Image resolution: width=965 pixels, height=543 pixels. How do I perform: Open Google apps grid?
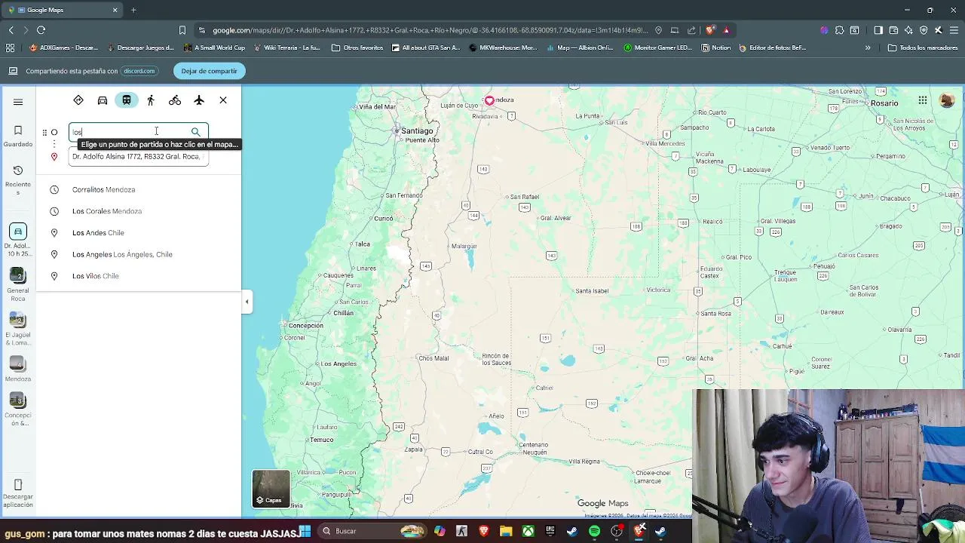(923, 100)
